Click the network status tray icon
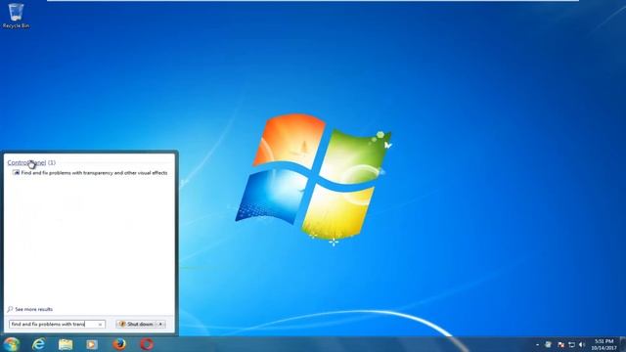This screenshot has width=626, height=352. tap(571, 344)
